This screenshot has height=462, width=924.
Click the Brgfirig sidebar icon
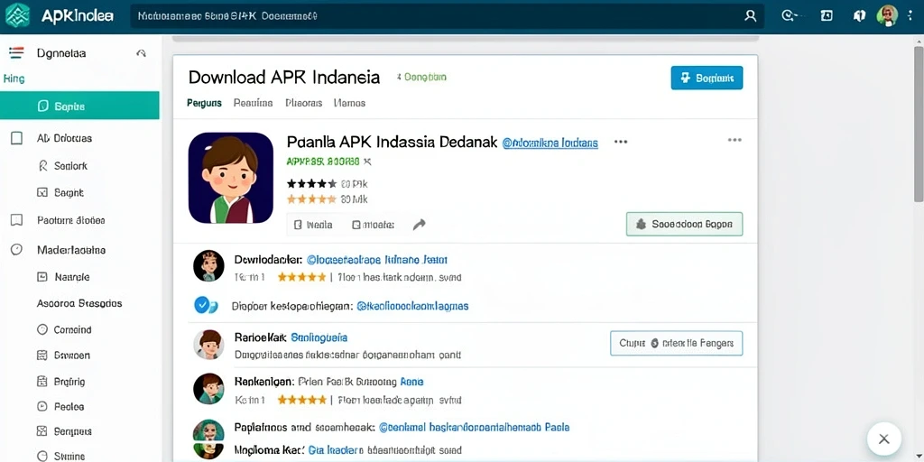(42, 382)
